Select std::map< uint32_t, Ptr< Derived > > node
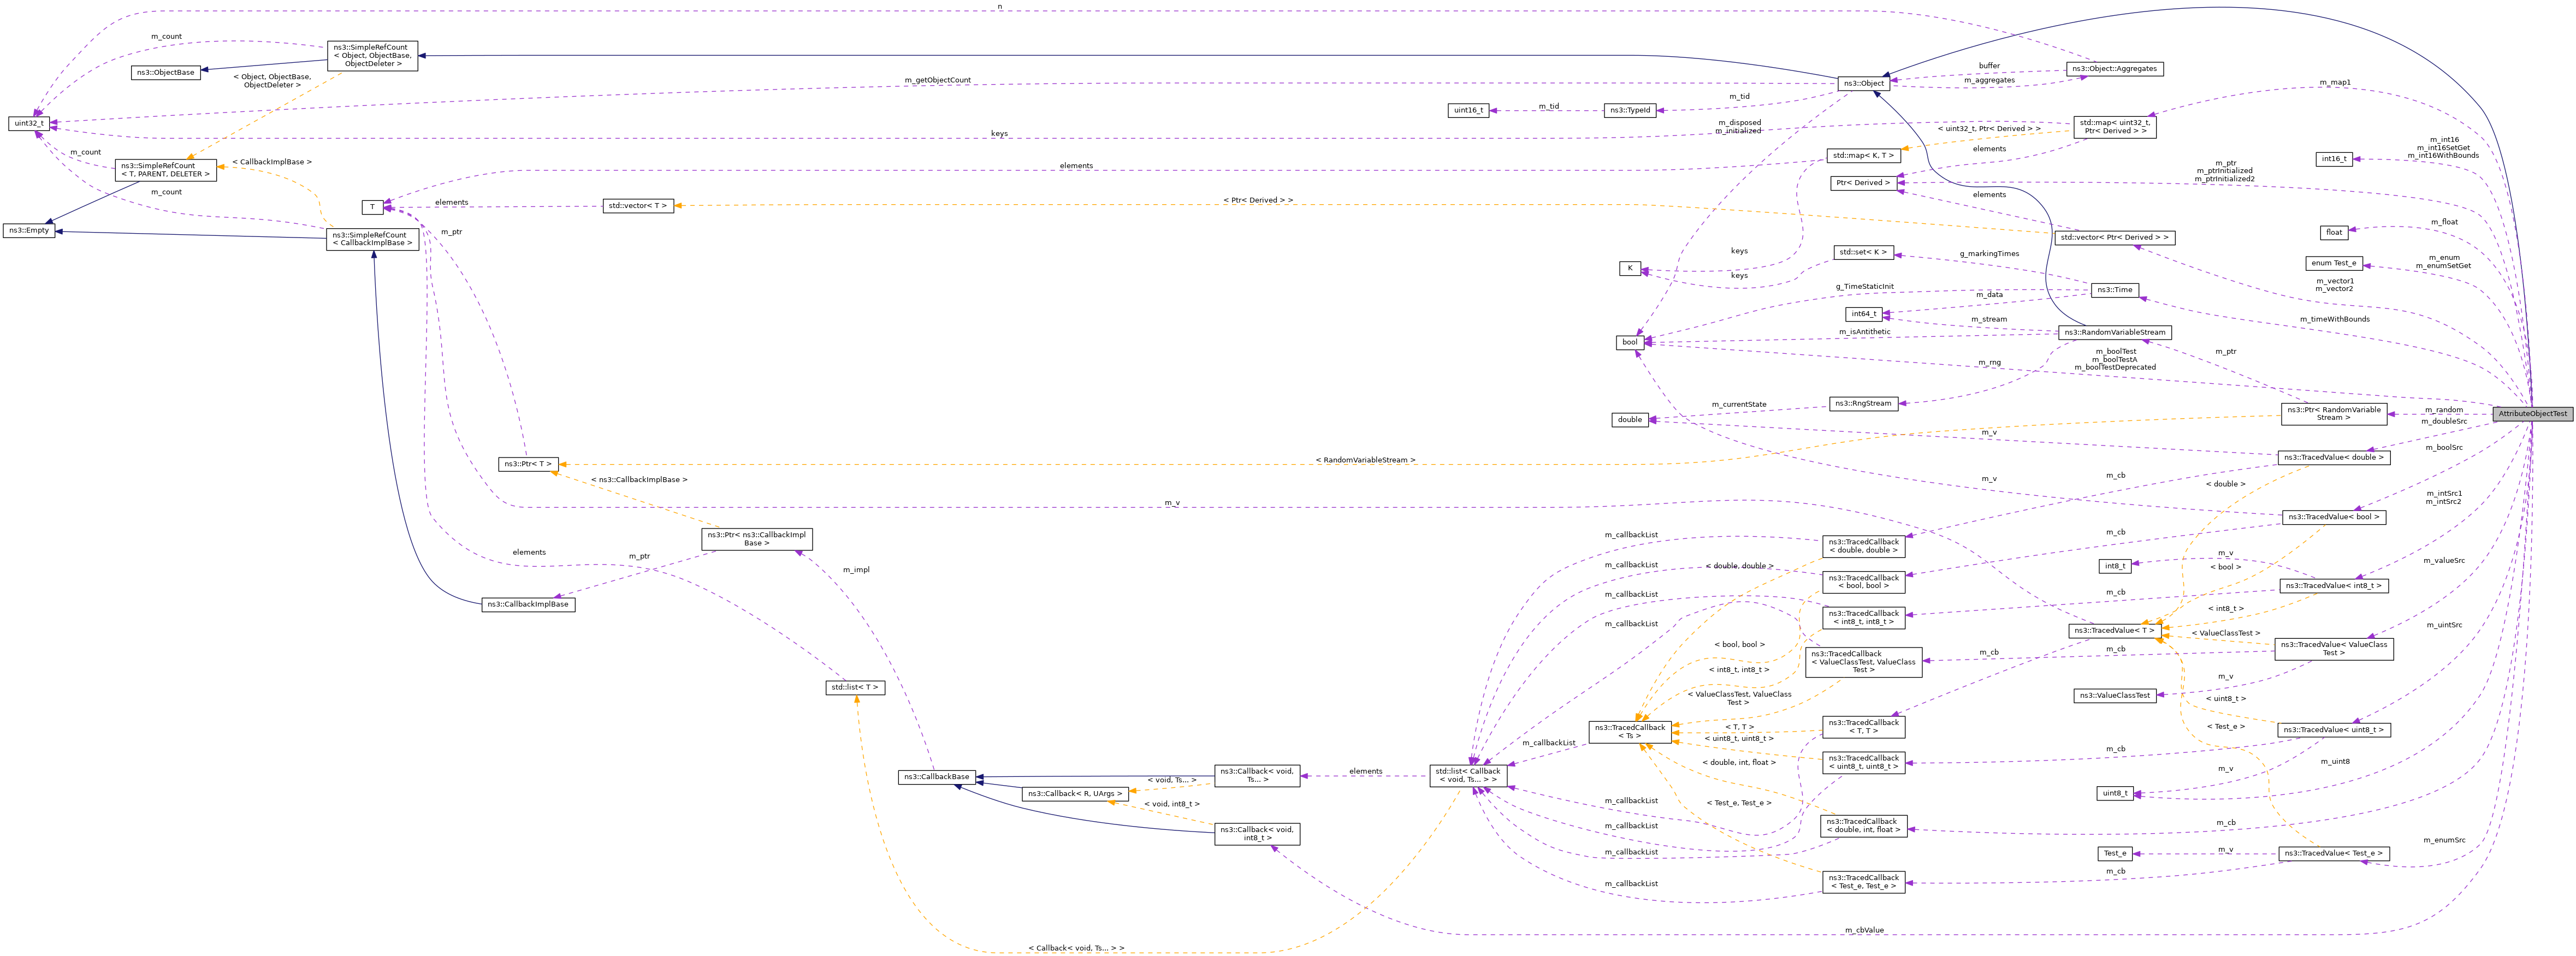The width and height of the screenshot is (2576, 956). 2114,127
